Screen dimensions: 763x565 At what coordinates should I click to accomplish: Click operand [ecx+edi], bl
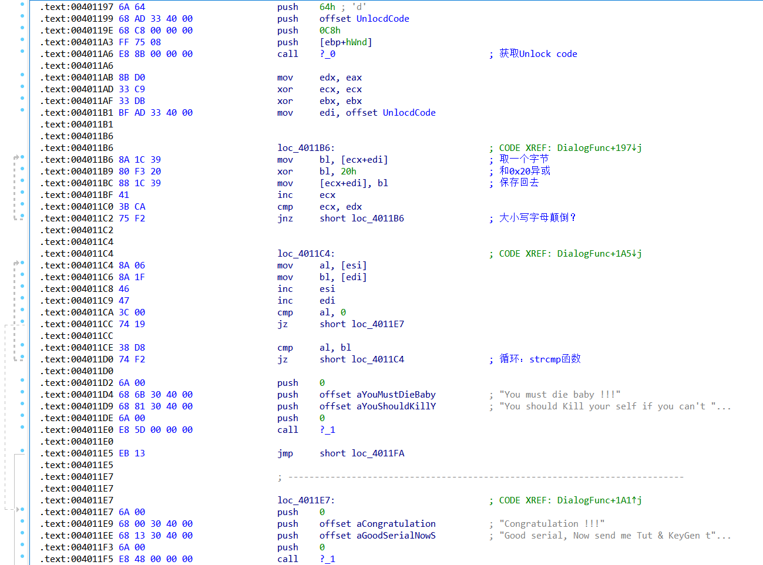click(354, 183)
